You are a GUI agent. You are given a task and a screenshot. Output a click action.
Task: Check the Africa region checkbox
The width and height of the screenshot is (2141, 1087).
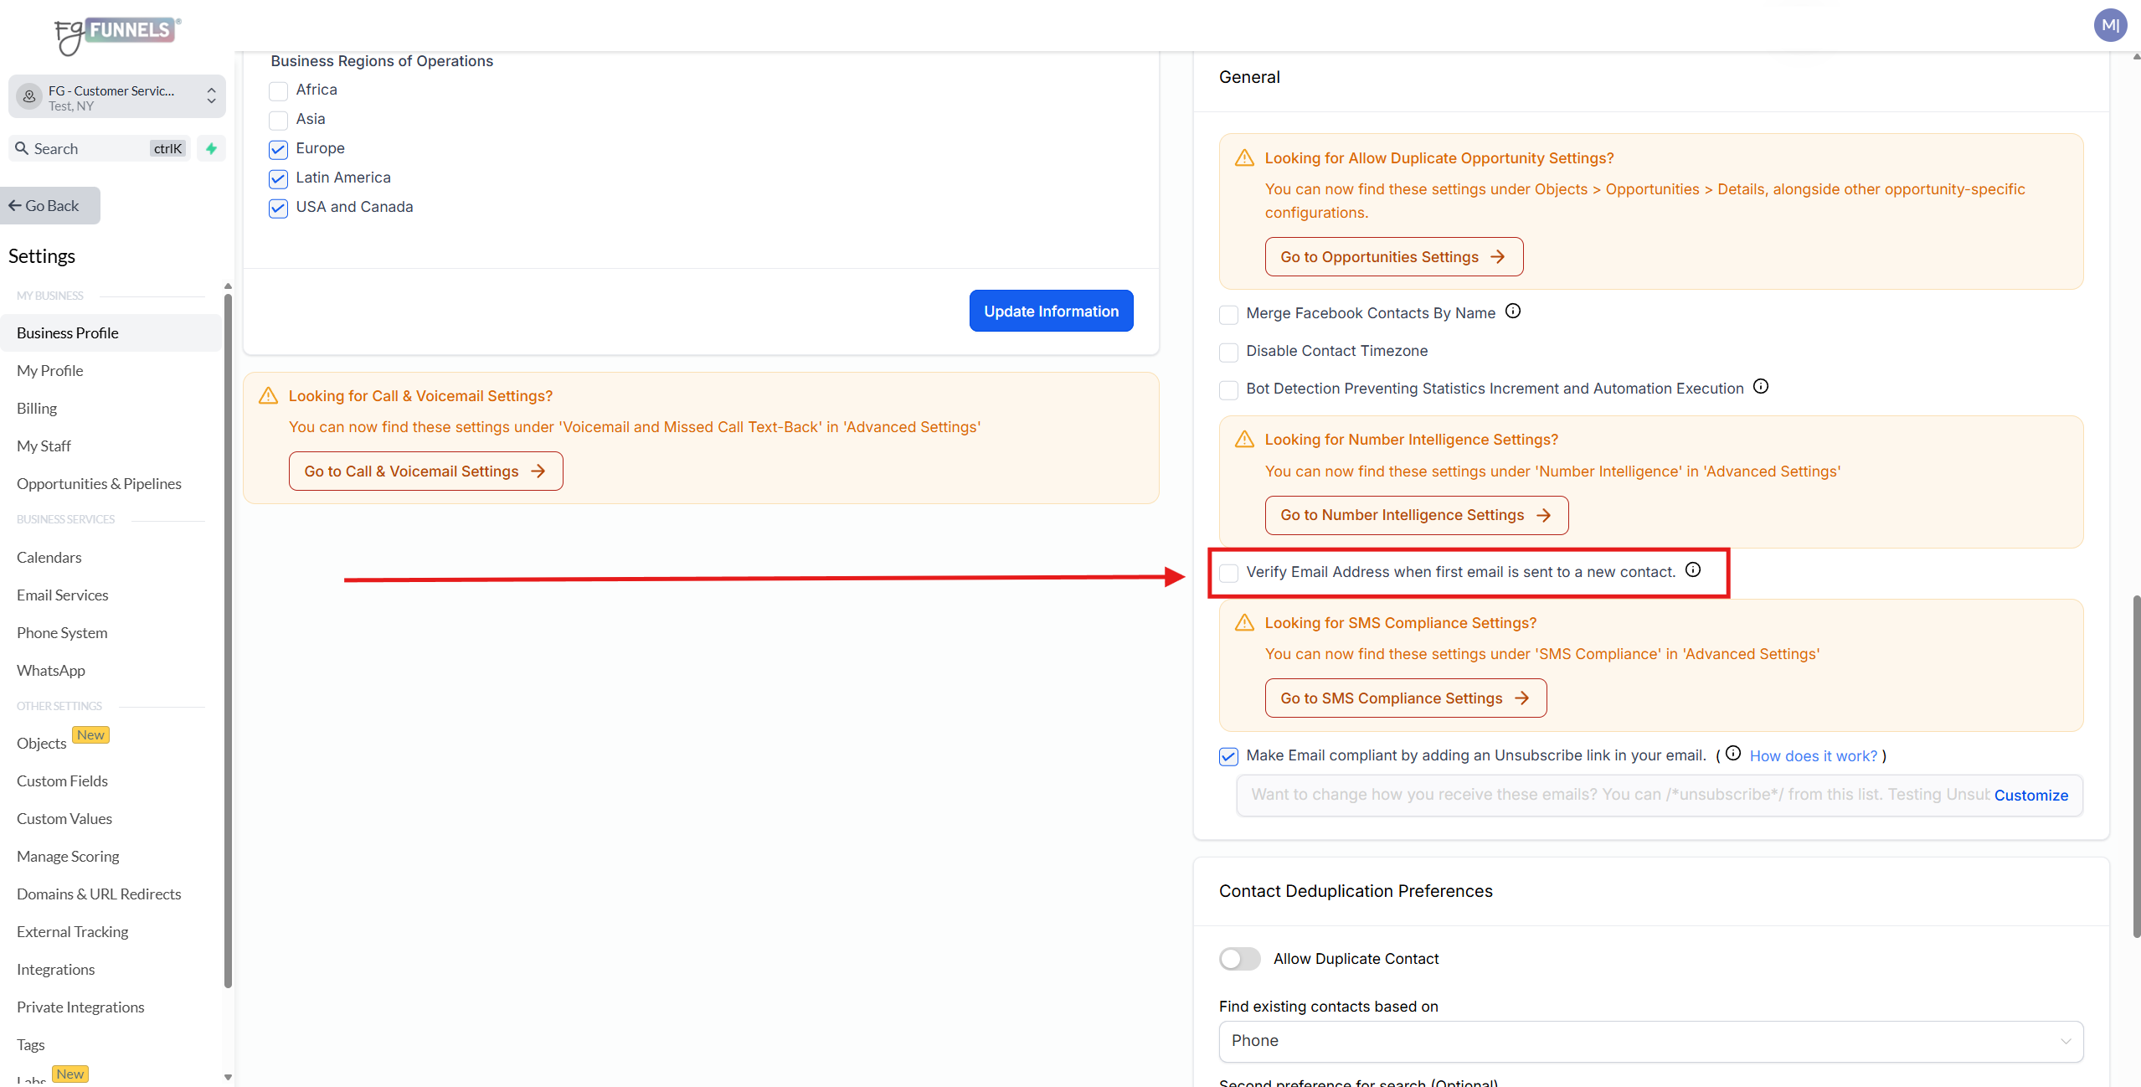point(279,90)
